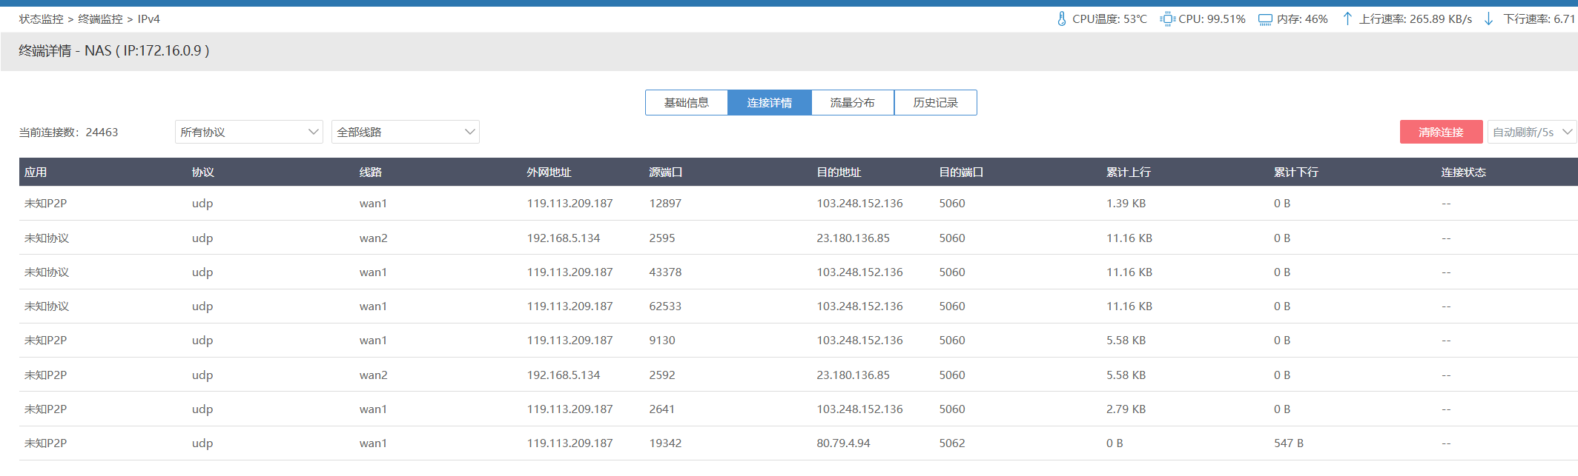Click the 累计下行 column header
1578x476 pixels.
pos(1295,172)
